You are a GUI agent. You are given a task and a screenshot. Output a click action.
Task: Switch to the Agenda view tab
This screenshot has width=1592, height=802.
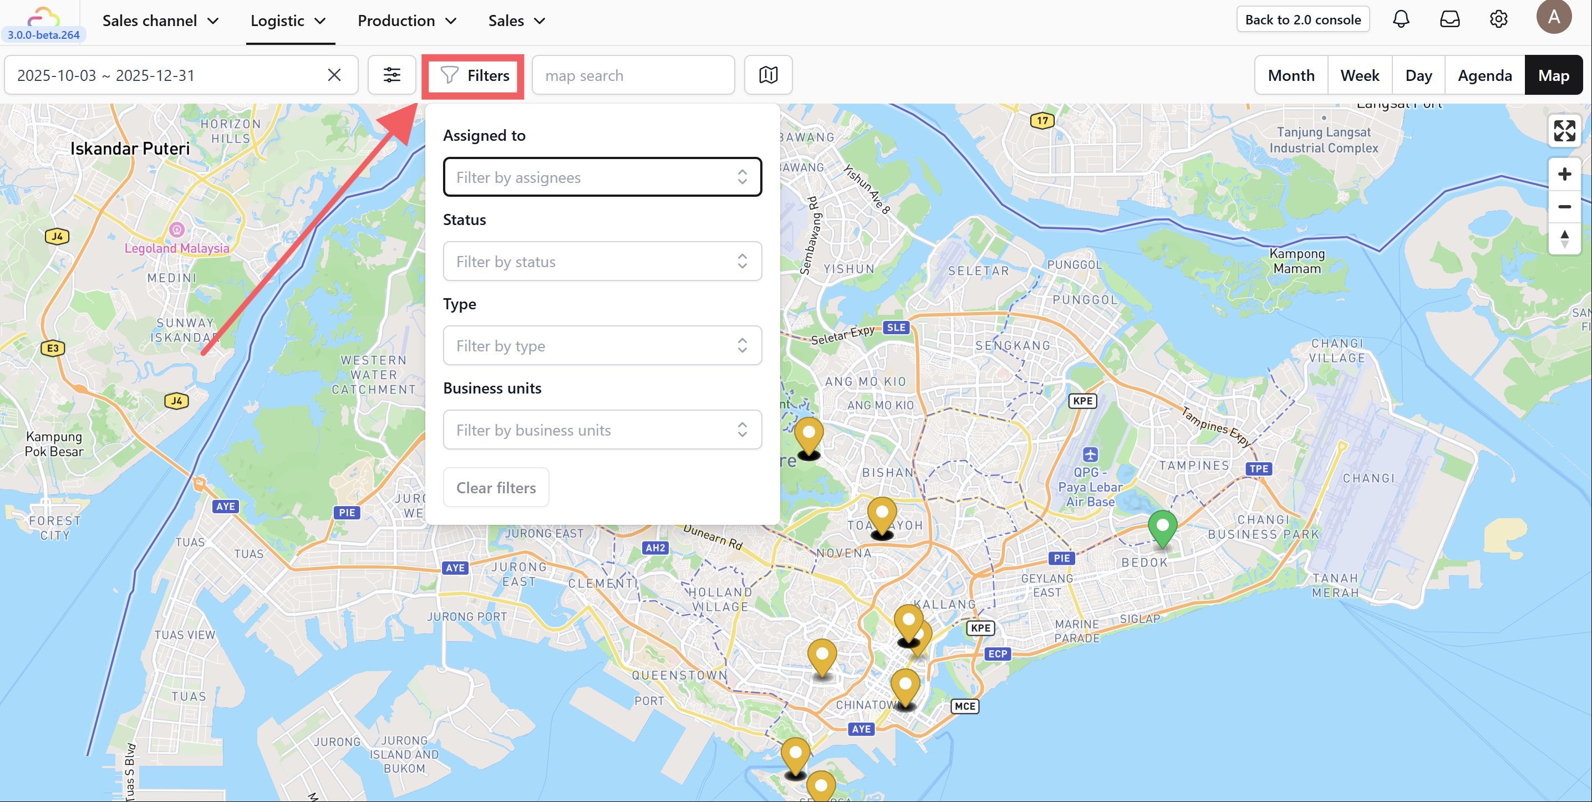tap(1484, 75)
